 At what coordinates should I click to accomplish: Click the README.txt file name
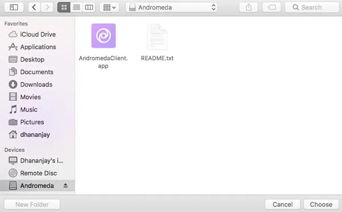coord(157,58)
